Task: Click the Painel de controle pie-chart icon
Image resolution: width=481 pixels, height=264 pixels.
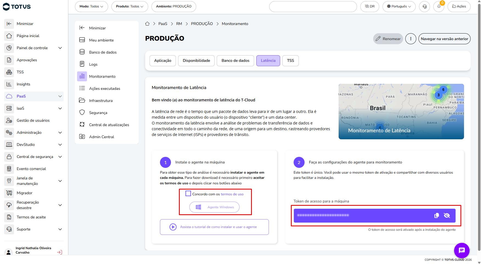Action: pyautogui.click(x=9, y=48)
